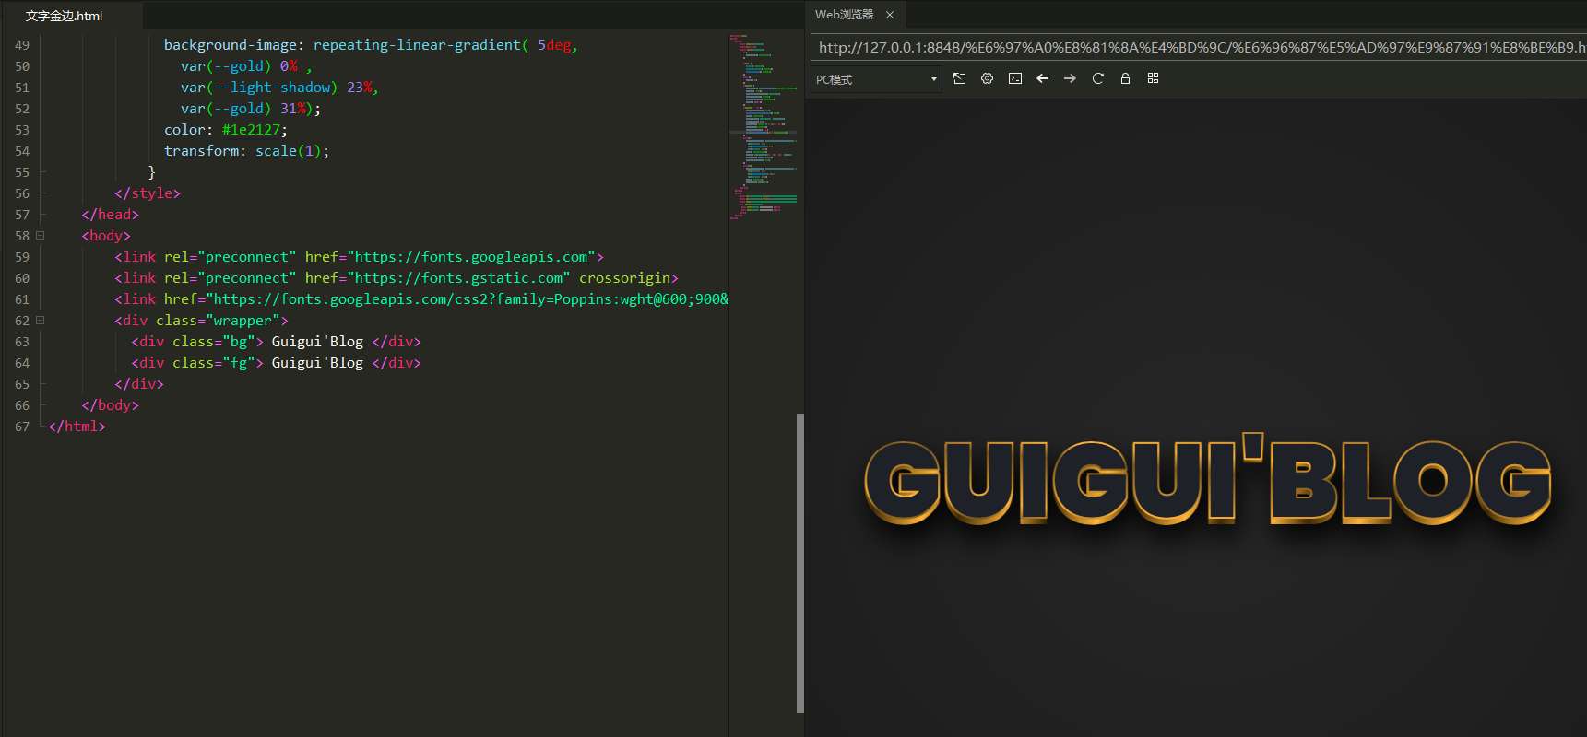Collapse the wrapper div fold marker
Screen dimensions: 1587x737
[40, 321]
